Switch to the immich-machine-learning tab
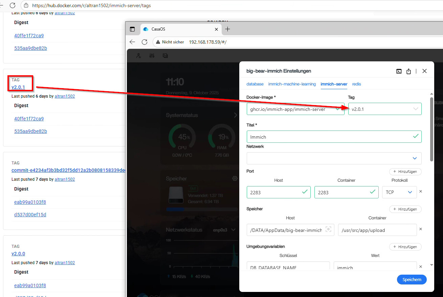Screen dimensions: 443x297 point(292,84)
